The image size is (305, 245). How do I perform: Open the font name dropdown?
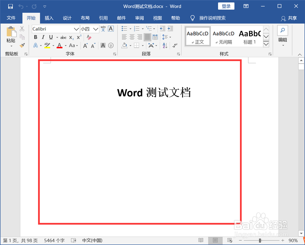click(76, 29)
